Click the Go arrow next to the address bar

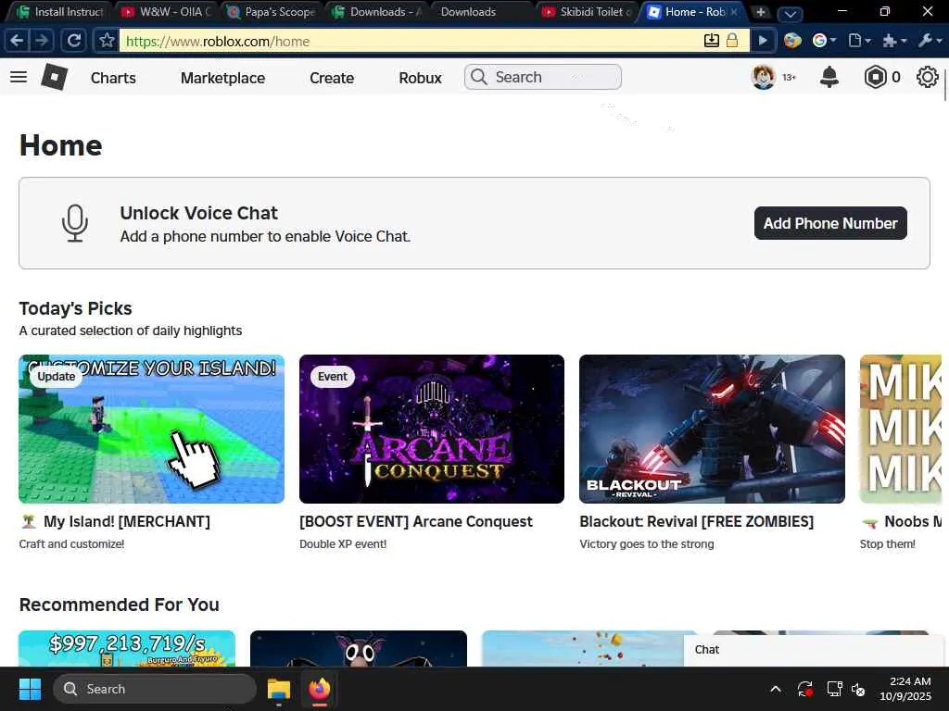tap(763, 41)
